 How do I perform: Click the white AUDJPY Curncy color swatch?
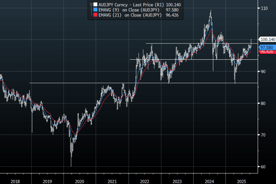tap(96, 4)
